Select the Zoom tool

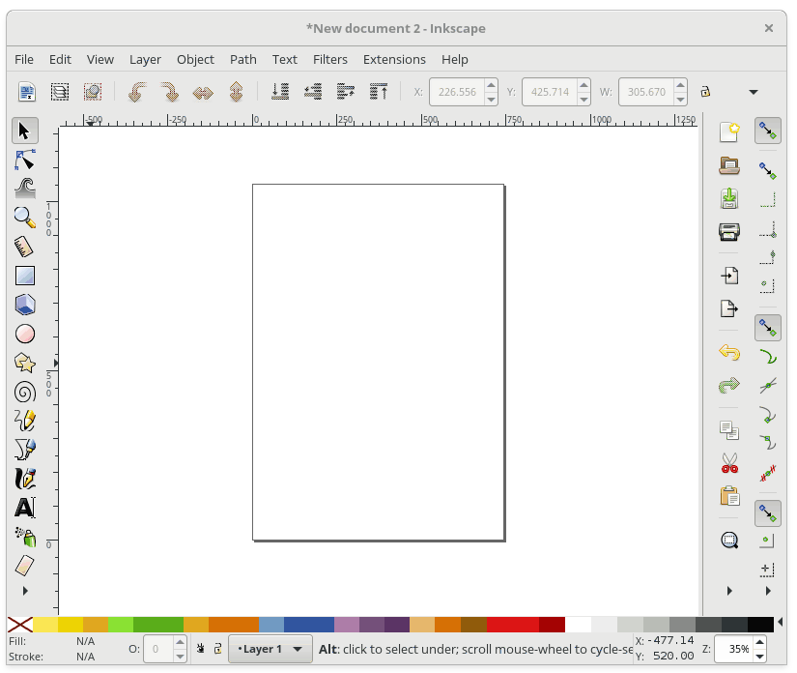[25, 217]
